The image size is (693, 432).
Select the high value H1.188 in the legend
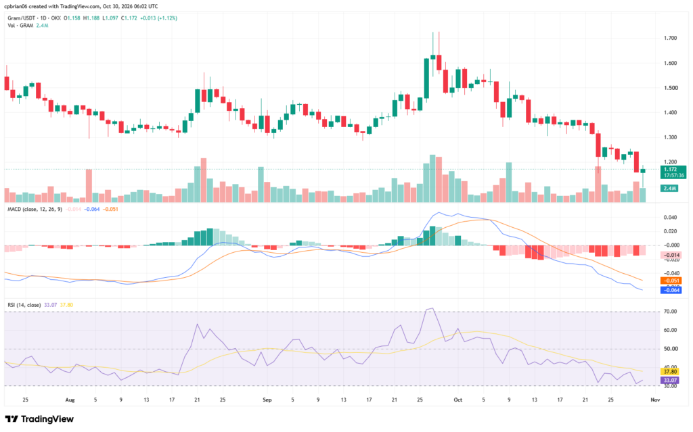(92, 18)
